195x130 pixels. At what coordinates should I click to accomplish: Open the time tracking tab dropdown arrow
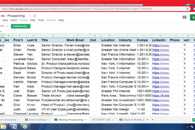point(48,120)
